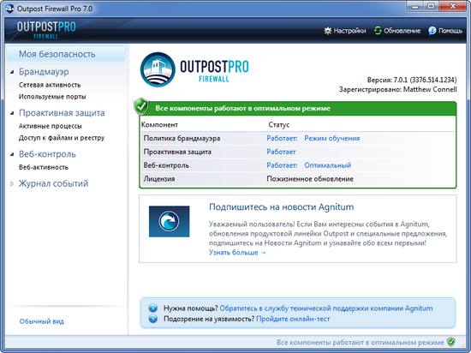This screenshot has width=471, height=353.
Task: Click the Узнать больше link
Action: (x=237, y=253)
